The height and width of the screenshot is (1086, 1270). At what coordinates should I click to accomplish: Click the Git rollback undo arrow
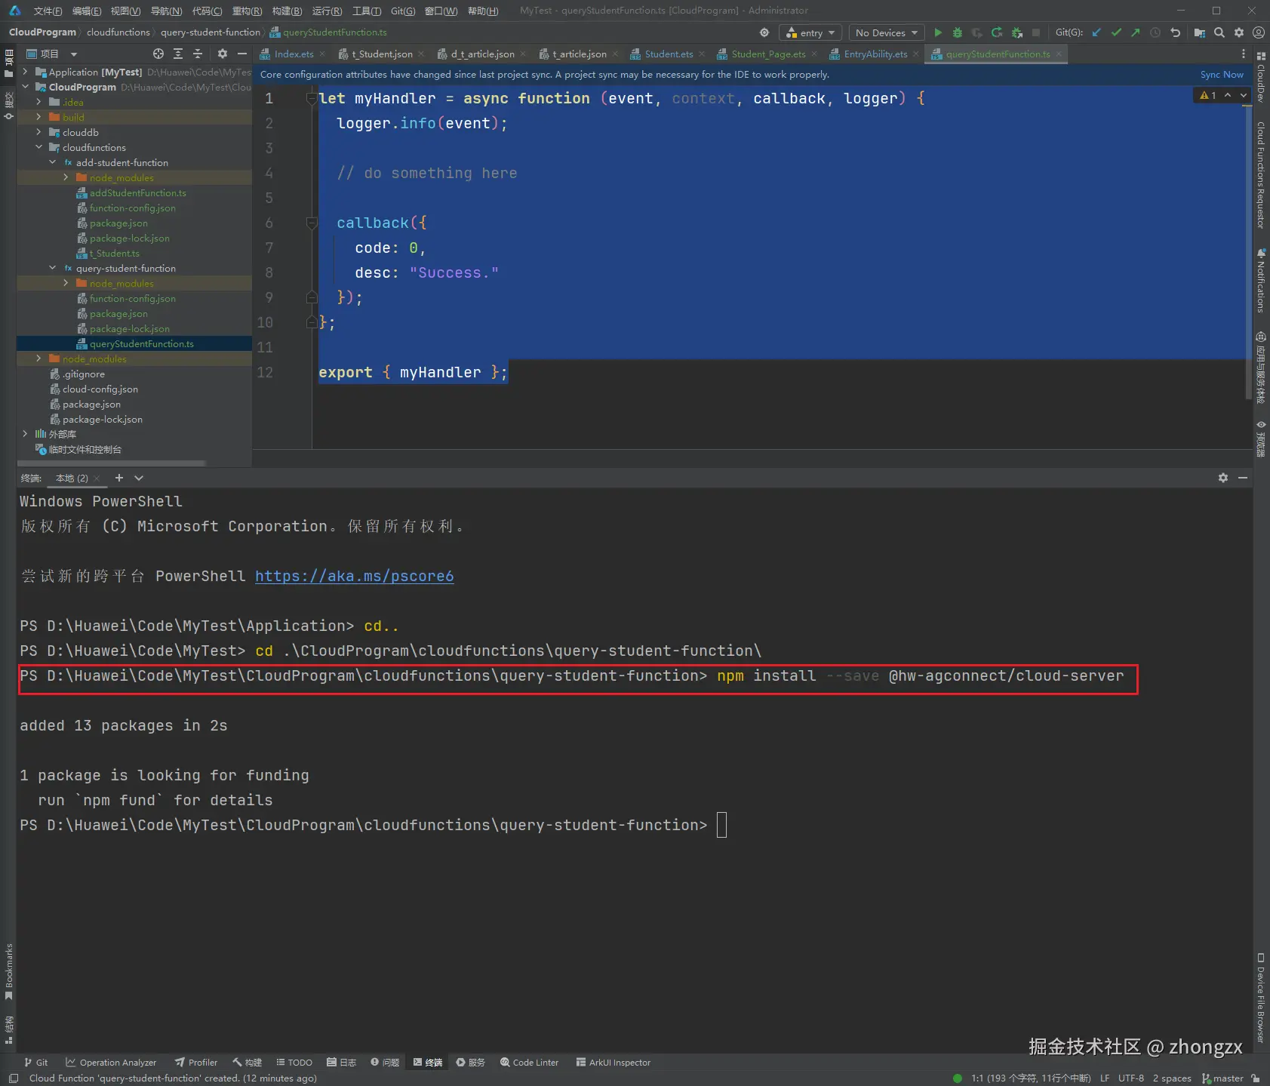pyautogui.click(x=1175, y=32)
